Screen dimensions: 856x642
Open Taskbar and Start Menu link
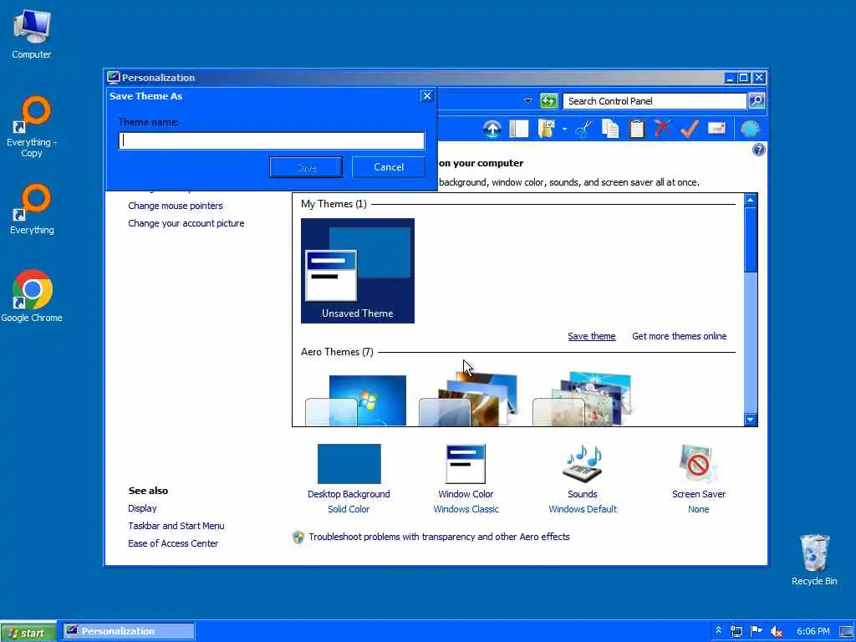tap(176, 526)
